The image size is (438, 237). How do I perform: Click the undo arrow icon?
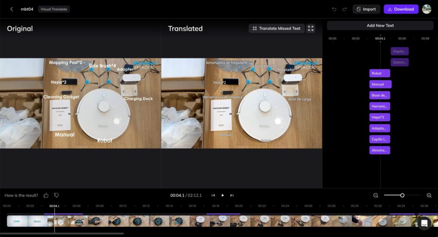334,9
